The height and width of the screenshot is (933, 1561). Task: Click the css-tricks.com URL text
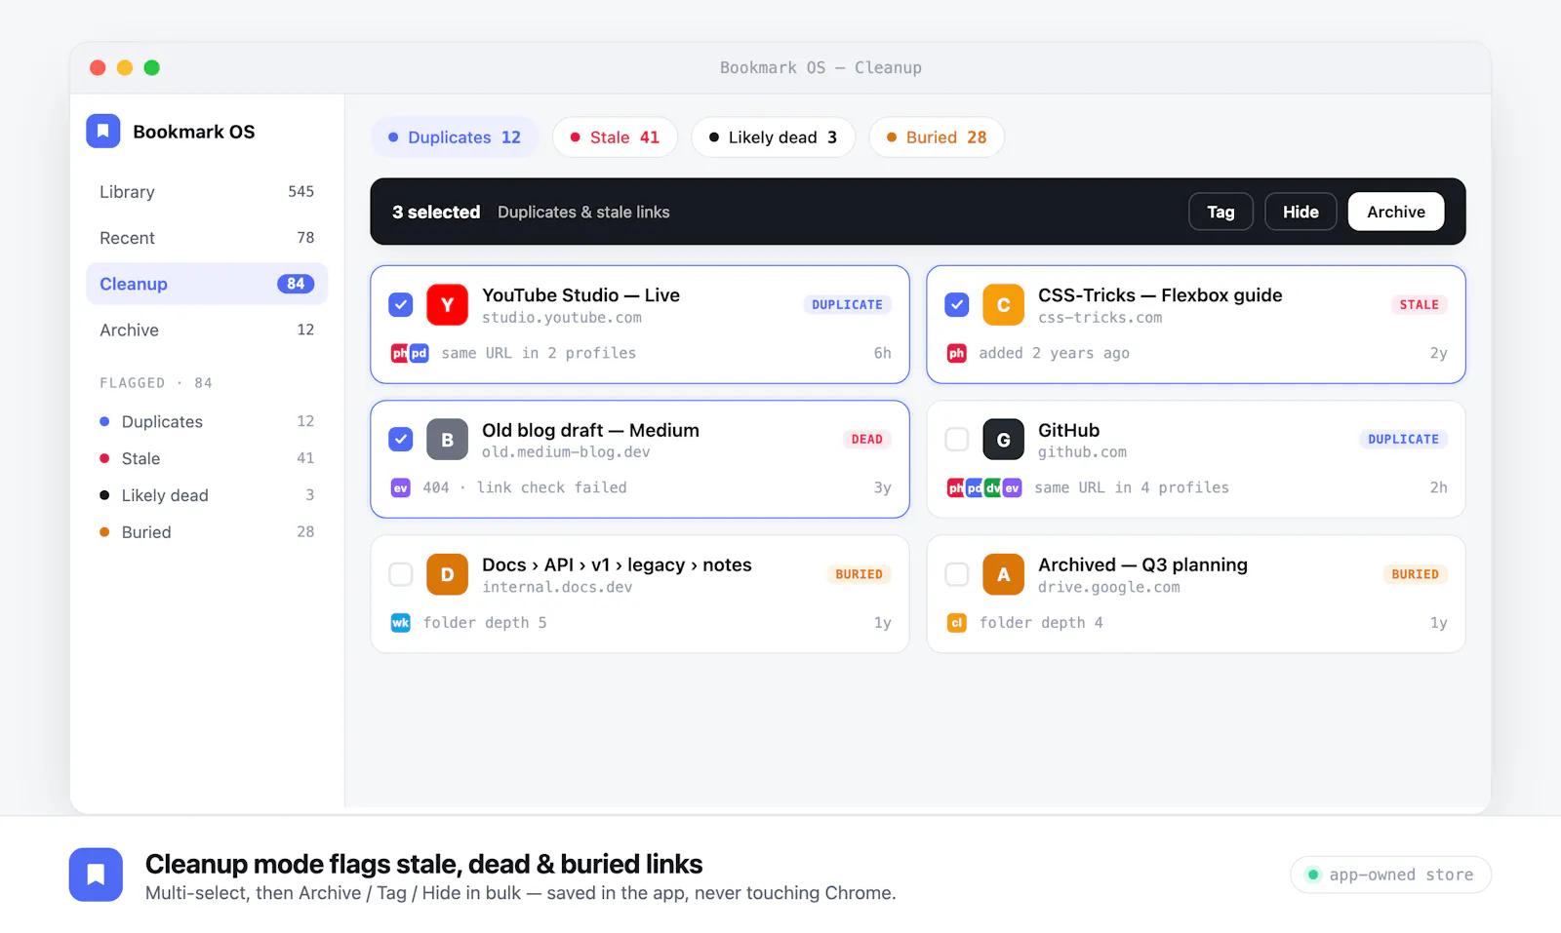click(1100, 318)
